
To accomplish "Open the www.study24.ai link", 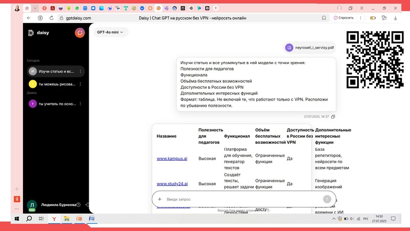I will [x=172, y=184].
